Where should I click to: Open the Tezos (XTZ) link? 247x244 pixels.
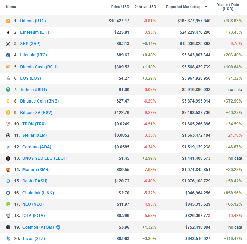[34, 239]
